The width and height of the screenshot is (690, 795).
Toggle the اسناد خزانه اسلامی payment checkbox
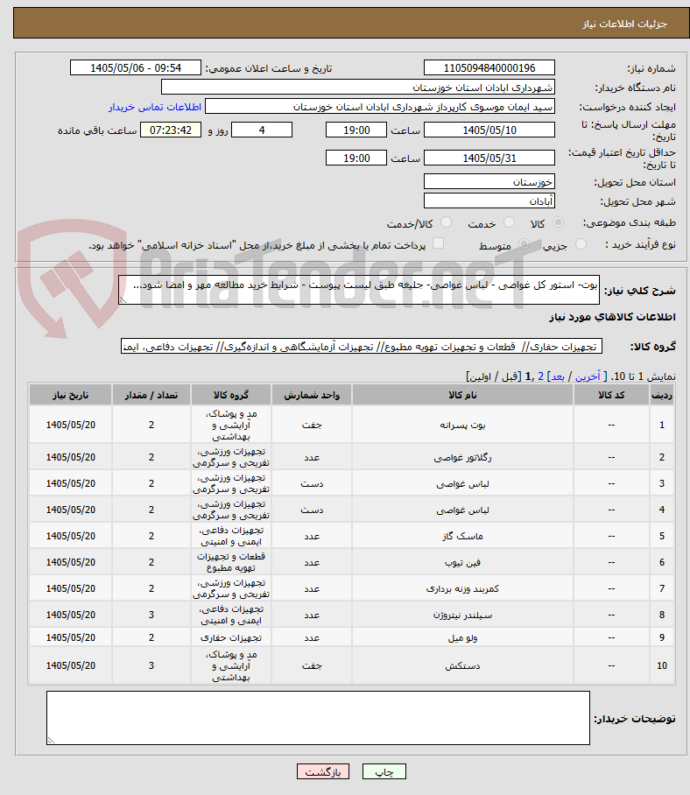pos(438,243)
